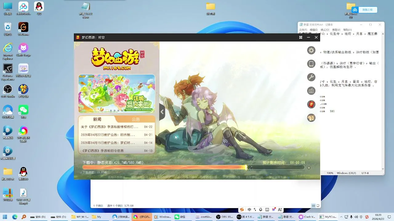Open 360压缩 desktop icon
394x221 pixels.
(8, 195)
